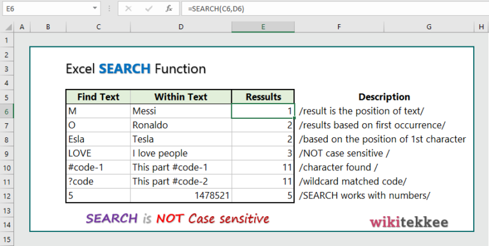Click '/character found /' description
Image resolution: width=489 pixels, height=246 pixels.
click(338, 168)
